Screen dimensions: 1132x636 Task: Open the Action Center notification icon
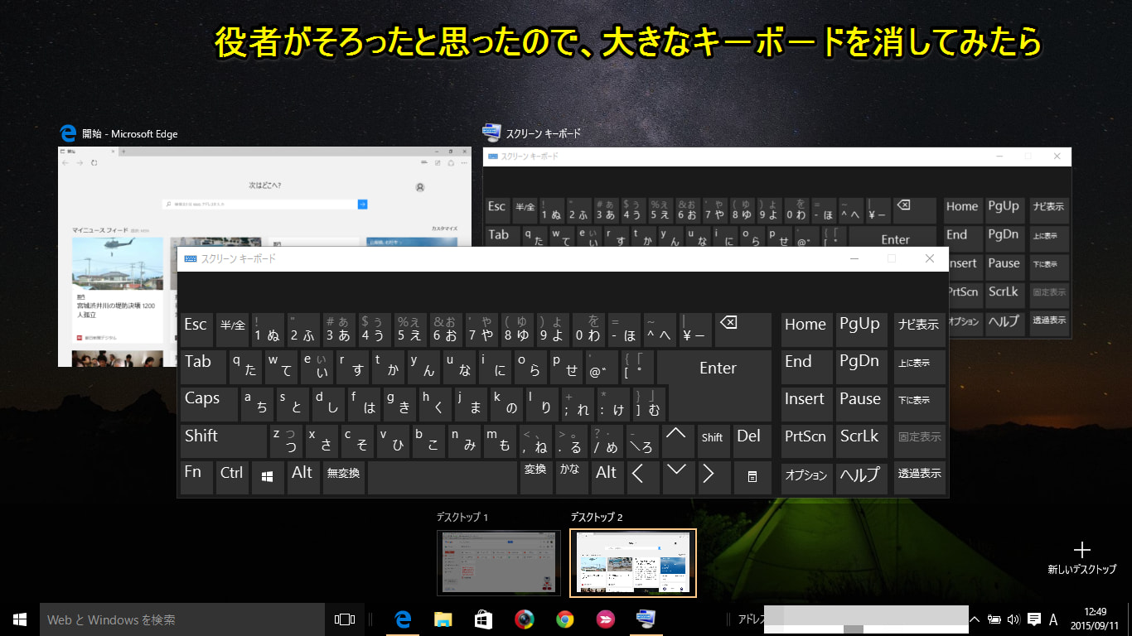point(1033,619)
